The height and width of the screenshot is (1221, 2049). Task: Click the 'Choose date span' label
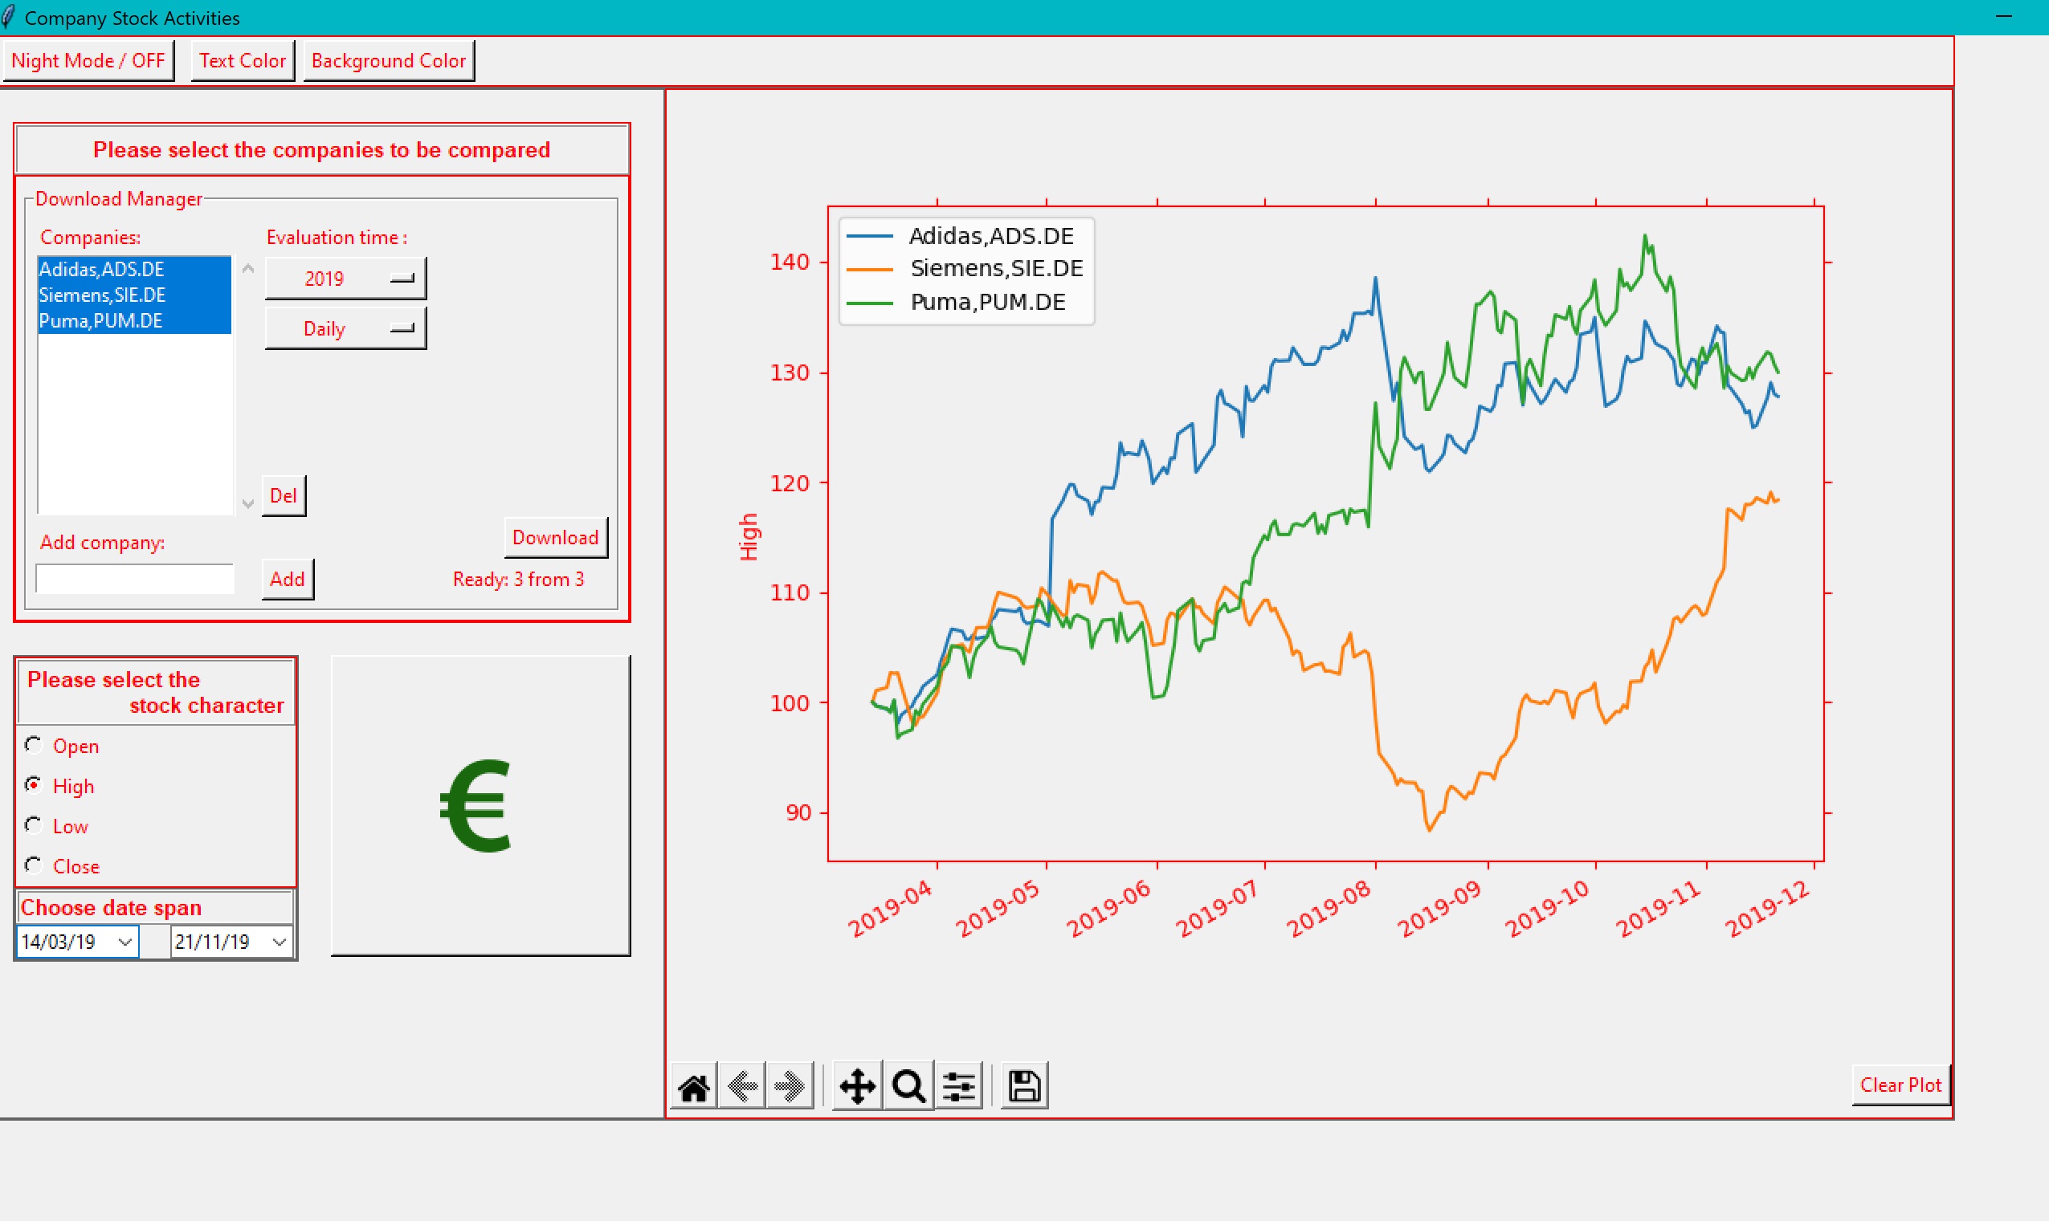click(x=111, y=908)
